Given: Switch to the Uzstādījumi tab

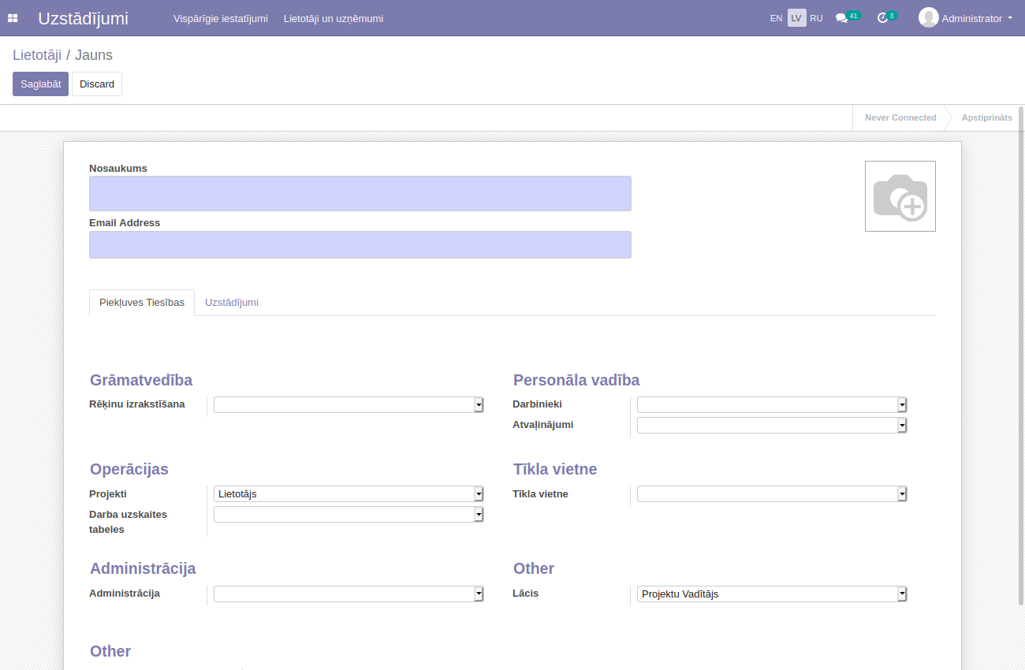Looking at the screenshot, I should (231, 303).
